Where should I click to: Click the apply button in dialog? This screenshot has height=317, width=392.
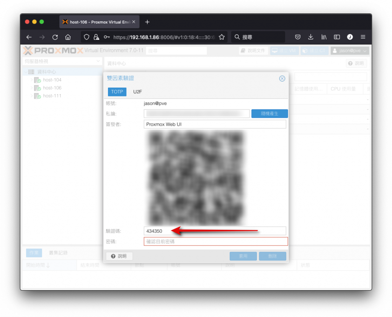click(243, 256)
